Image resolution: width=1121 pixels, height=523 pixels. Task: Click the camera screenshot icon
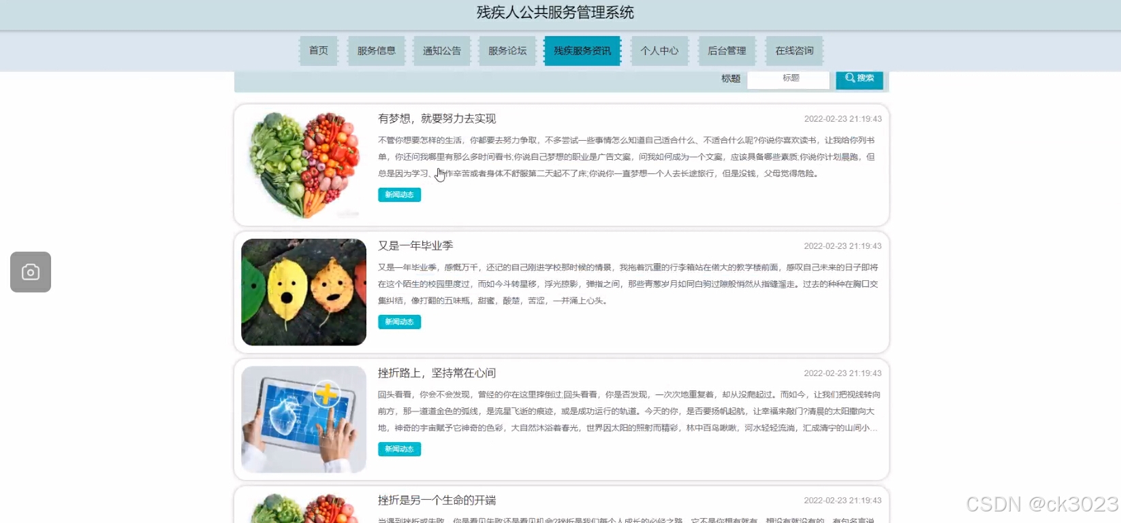(31, 272)
